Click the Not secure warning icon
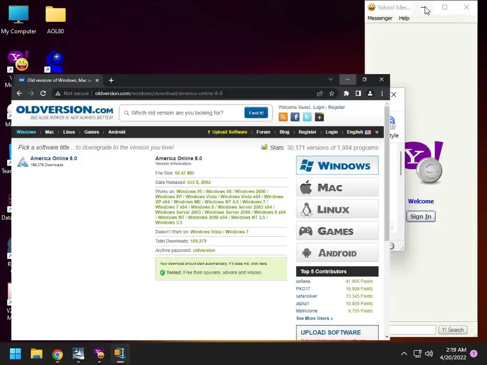The image size is (487, 365). point(58,94)
